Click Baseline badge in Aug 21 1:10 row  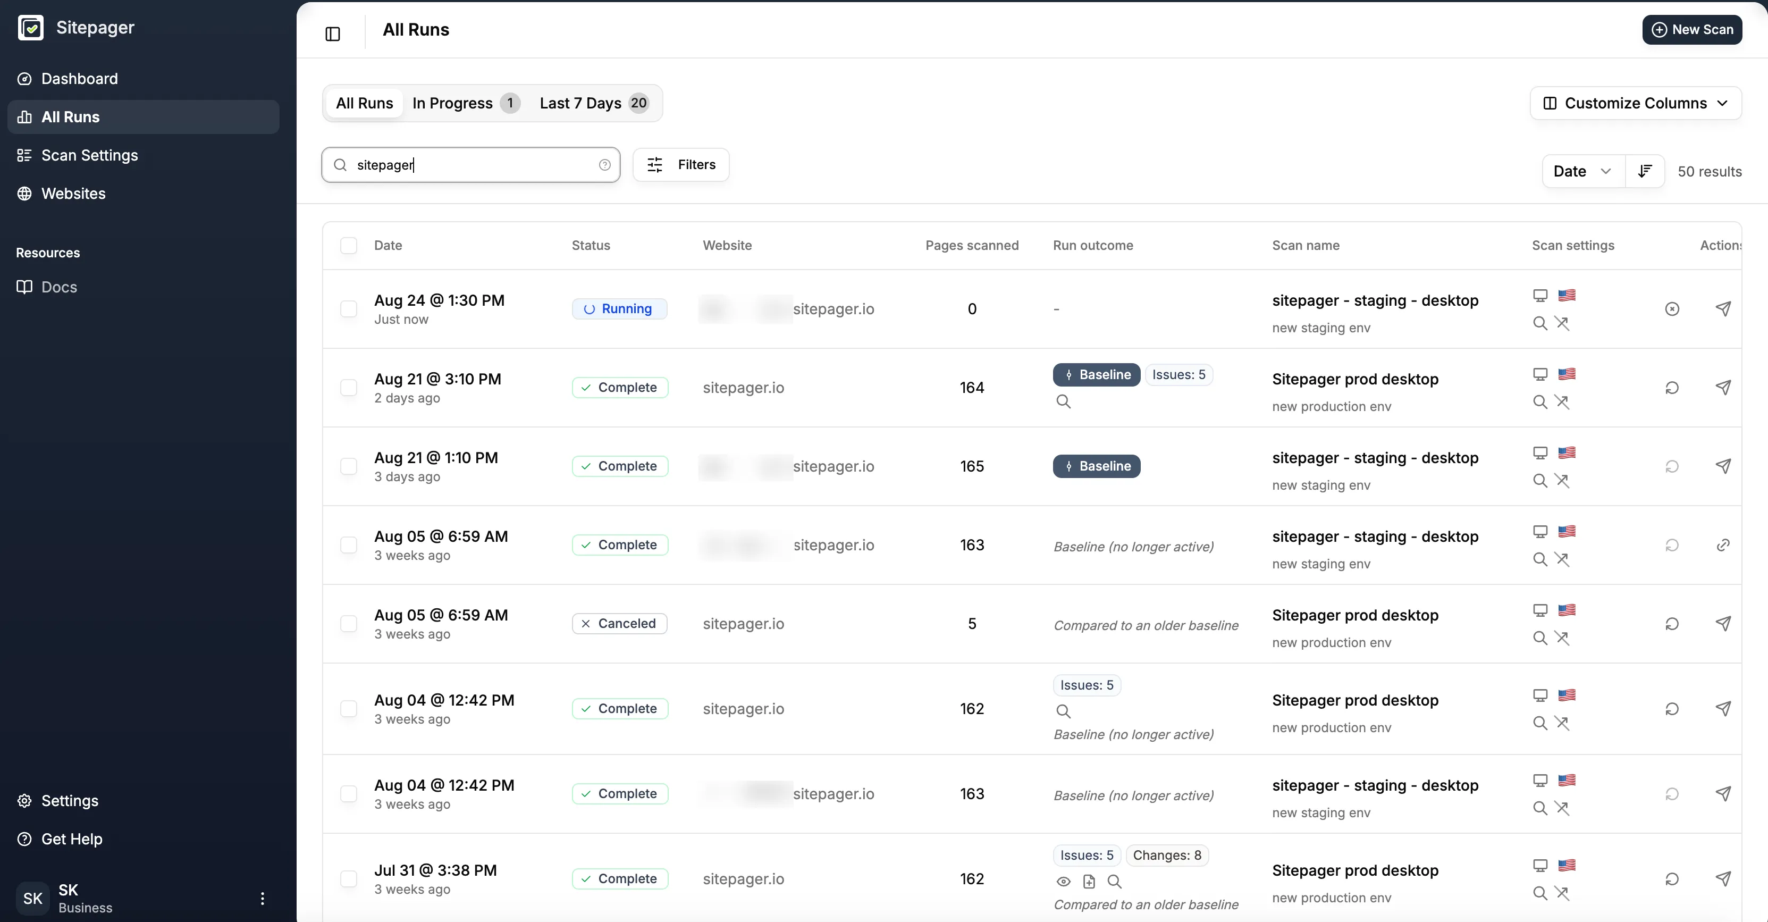[x=1096, y=466]
